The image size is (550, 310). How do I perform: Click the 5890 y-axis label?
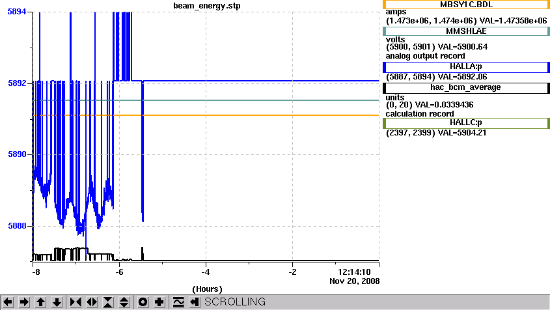(x=17, y=154)
